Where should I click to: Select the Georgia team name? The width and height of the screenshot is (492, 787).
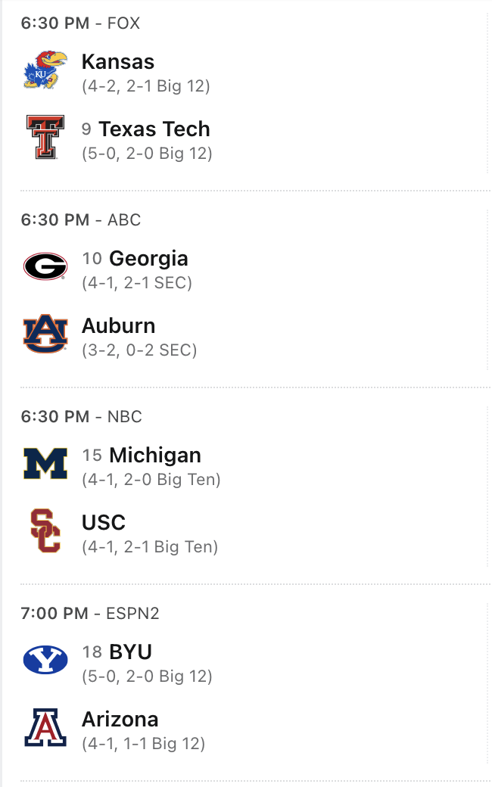[x=148, y=259]
